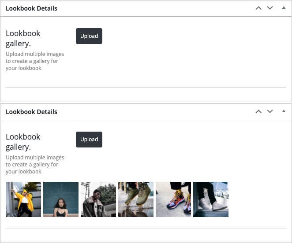Viewport: 292px width, 243px height.
Task: Move the top Lookbook Details panel up
Action: pos(258,8)
